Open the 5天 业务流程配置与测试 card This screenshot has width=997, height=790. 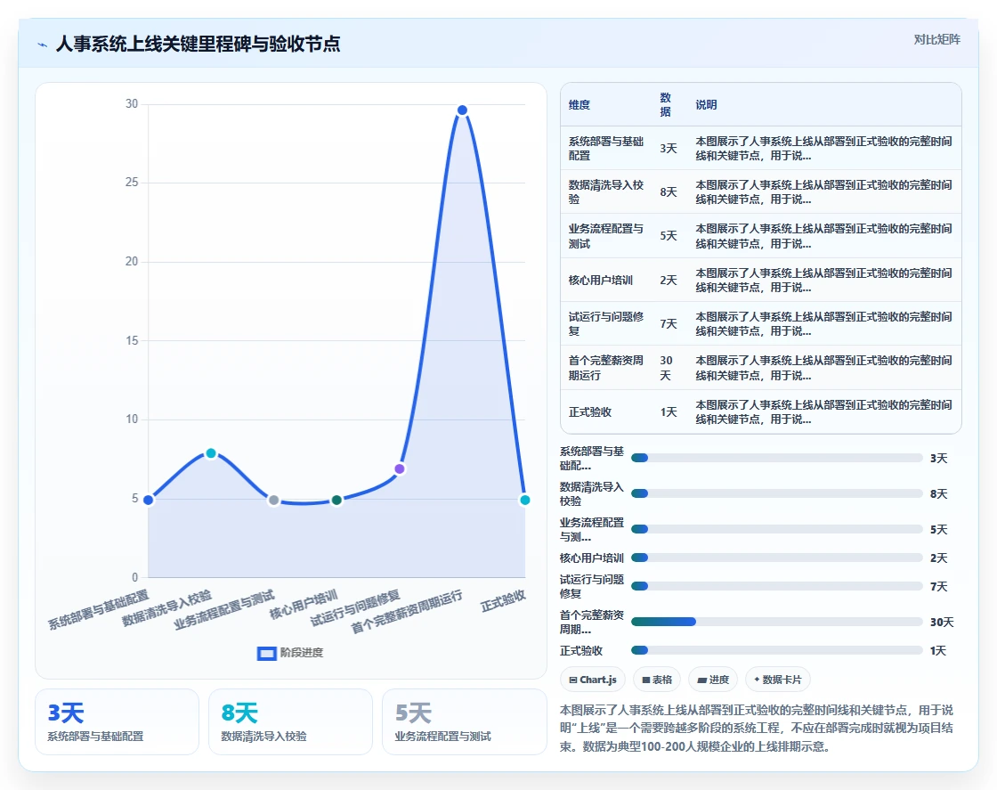464,722
